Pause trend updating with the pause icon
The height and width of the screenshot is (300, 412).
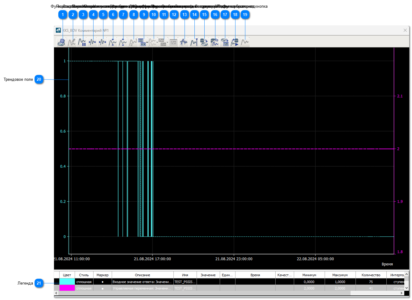tap(82, 42)
